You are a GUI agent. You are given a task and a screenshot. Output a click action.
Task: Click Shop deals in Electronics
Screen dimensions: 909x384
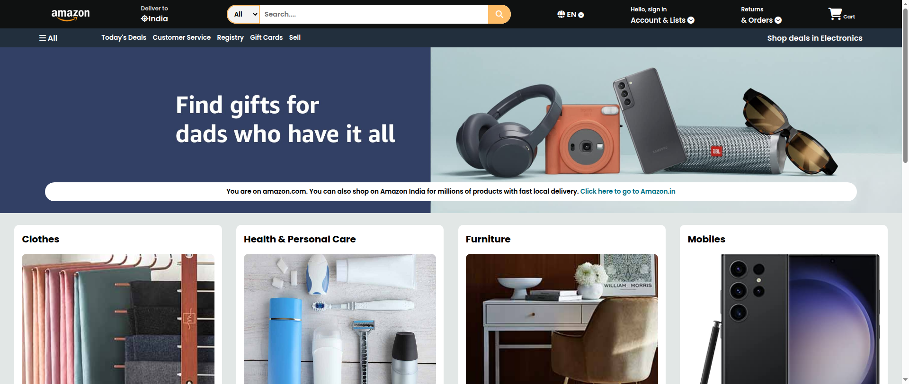click(814, 38)
